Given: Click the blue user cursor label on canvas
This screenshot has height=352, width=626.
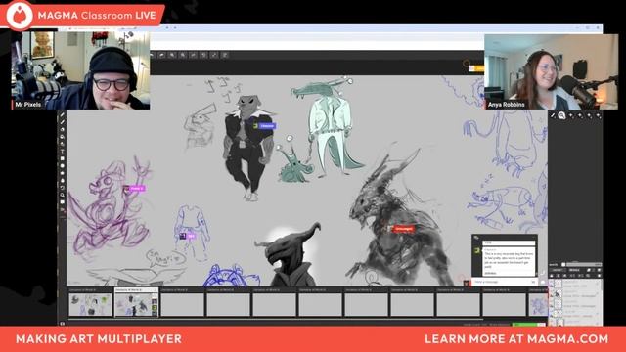Looking at the screenshot, I should [x=267, y=126].
